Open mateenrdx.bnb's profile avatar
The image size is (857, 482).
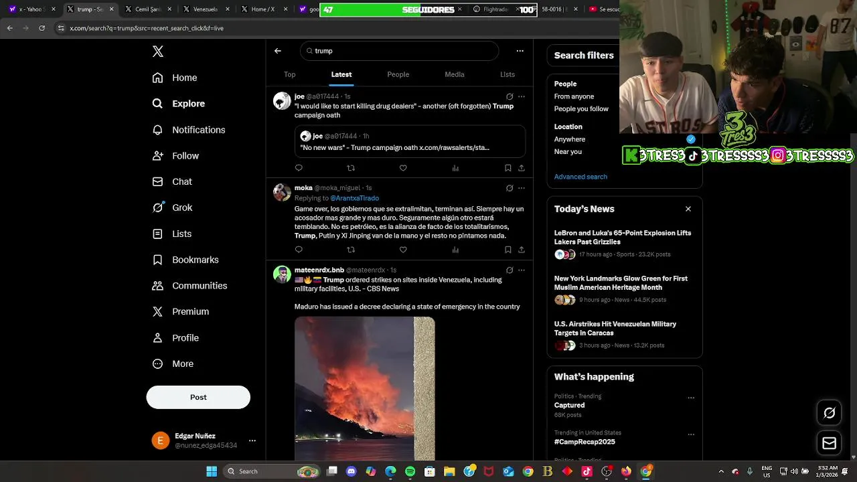point(282,274)
